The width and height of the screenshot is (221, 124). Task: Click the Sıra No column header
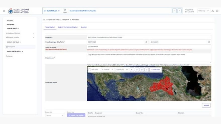[x=91, y=113]
